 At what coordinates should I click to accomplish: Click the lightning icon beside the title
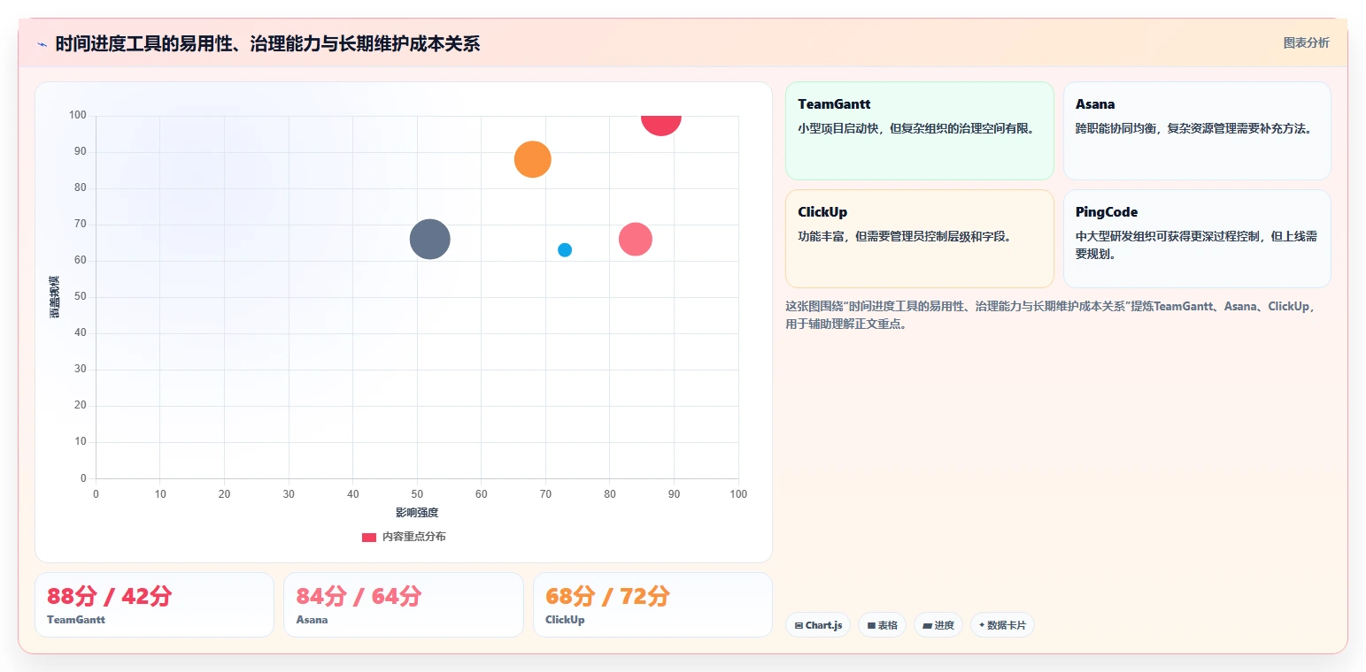42,44
